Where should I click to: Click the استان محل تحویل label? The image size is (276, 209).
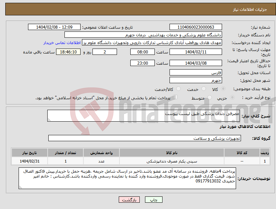point(254,73)
